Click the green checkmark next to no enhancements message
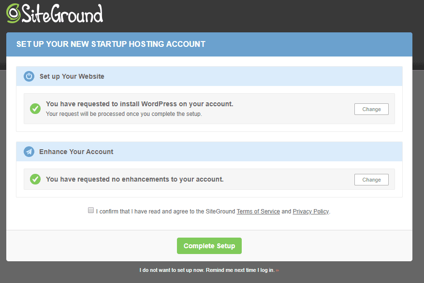Screen dimensions: 424x283 coord(35,179)
